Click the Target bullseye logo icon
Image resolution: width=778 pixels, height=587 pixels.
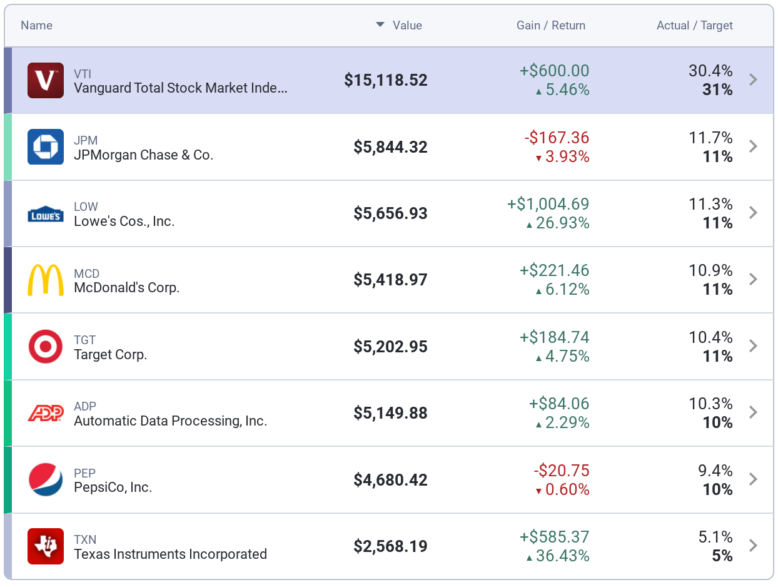coord(46,347)
